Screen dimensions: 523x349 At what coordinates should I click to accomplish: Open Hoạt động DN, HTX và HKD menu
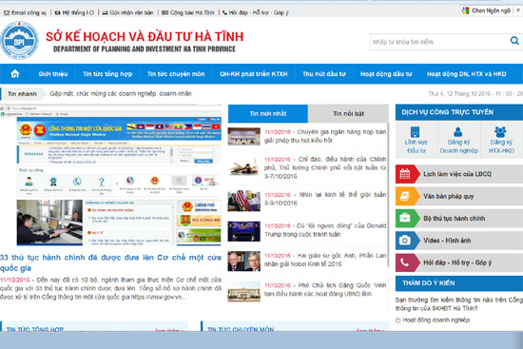pos(466,74)
